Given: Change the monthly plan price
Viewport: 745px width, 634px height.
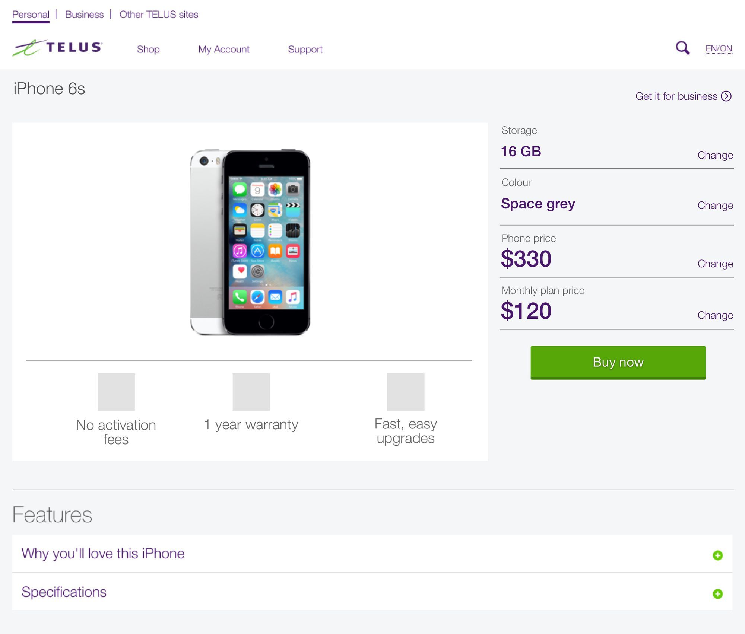Looking at the screenshot, I should click(714, 314).
